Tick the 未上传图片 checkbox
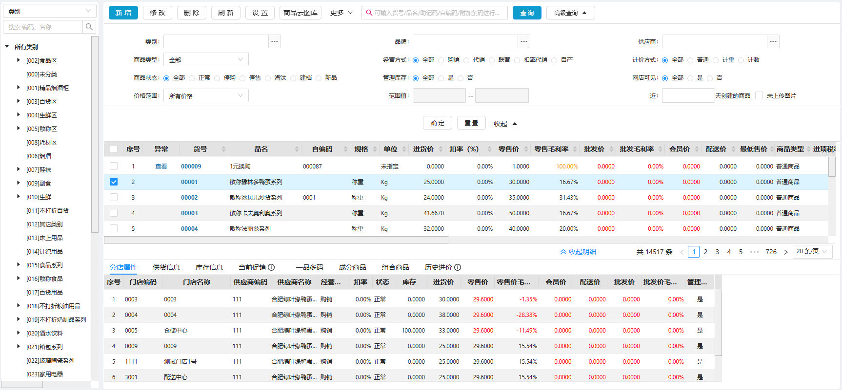 (x=759, y=95)
